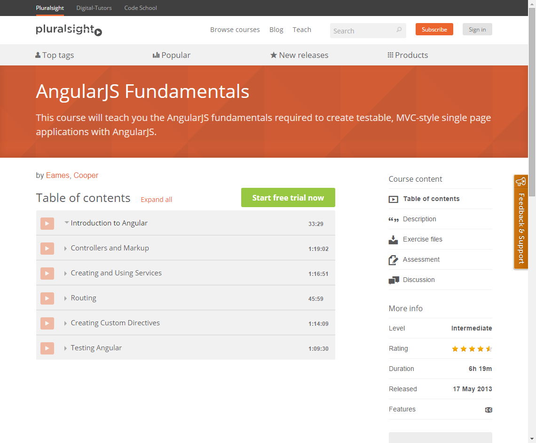Open Discussion sidebar link
This screenshot has height=443, width=536.
click(419, 280)
